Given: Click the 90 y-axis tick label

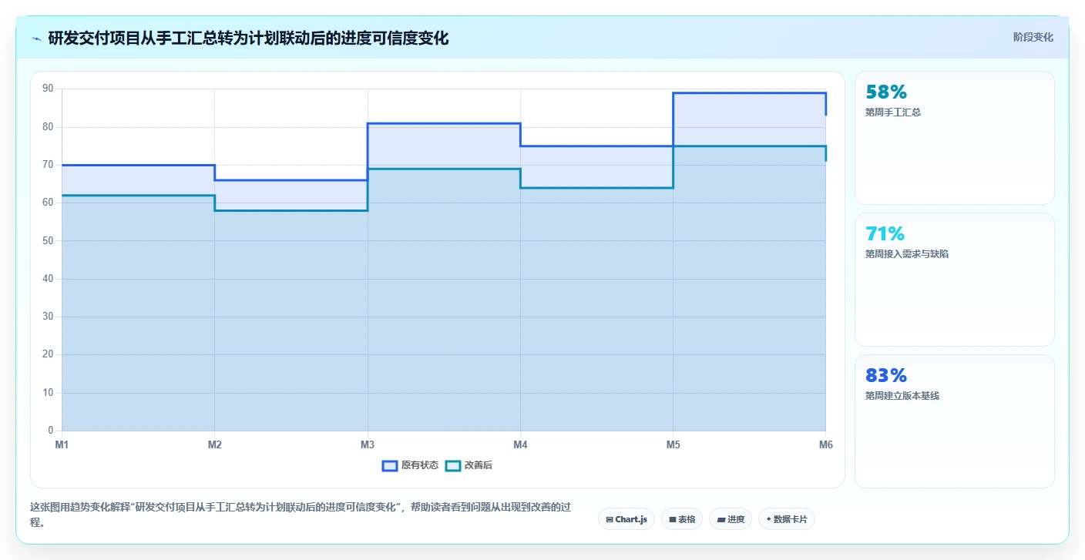Looking at the screenshot, I should (48, 89).
